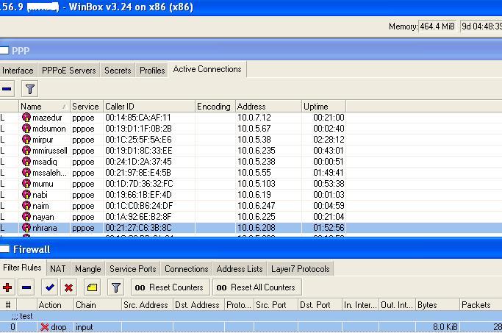Select the ';;; test' comment row
The image size is (502, 333).
(251, 316)
